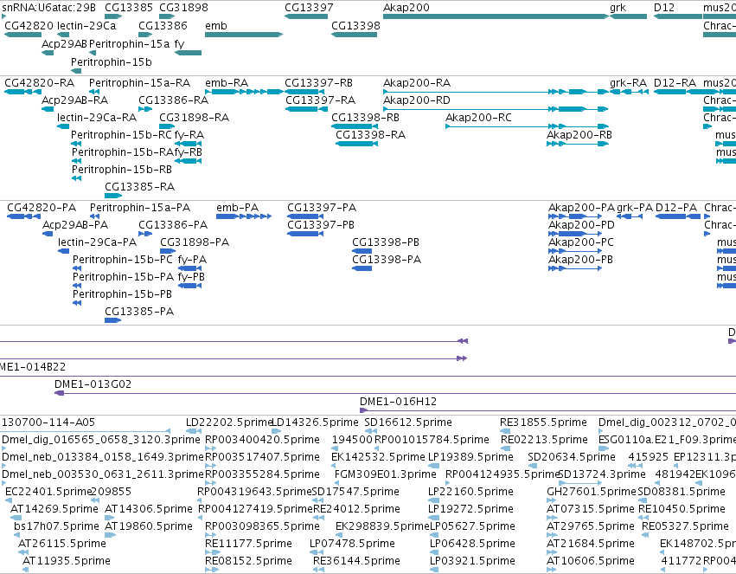Select the grk gene label
Screen dimensions: 736x574
[618, 8]
